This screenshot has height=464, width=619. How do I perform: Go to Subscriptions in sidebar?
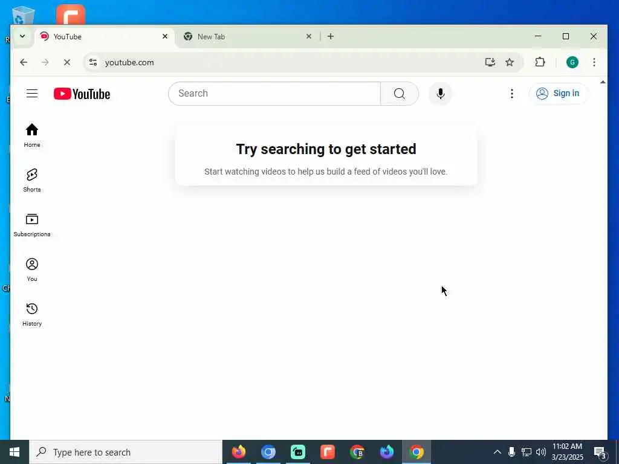tap(32, 225)
